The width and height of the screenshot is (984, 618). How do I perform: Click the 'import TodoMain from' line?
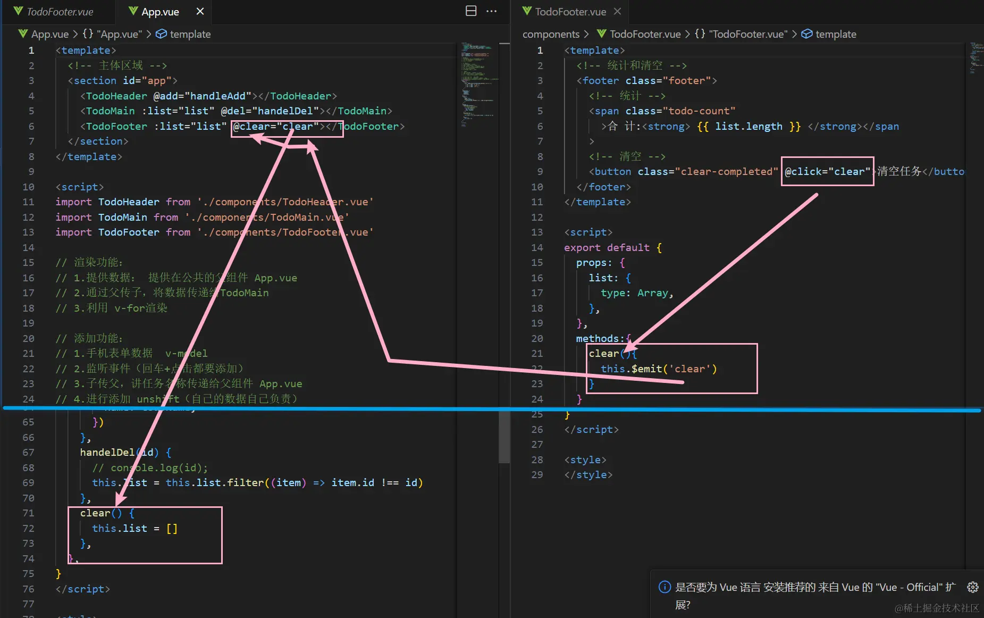202,217
